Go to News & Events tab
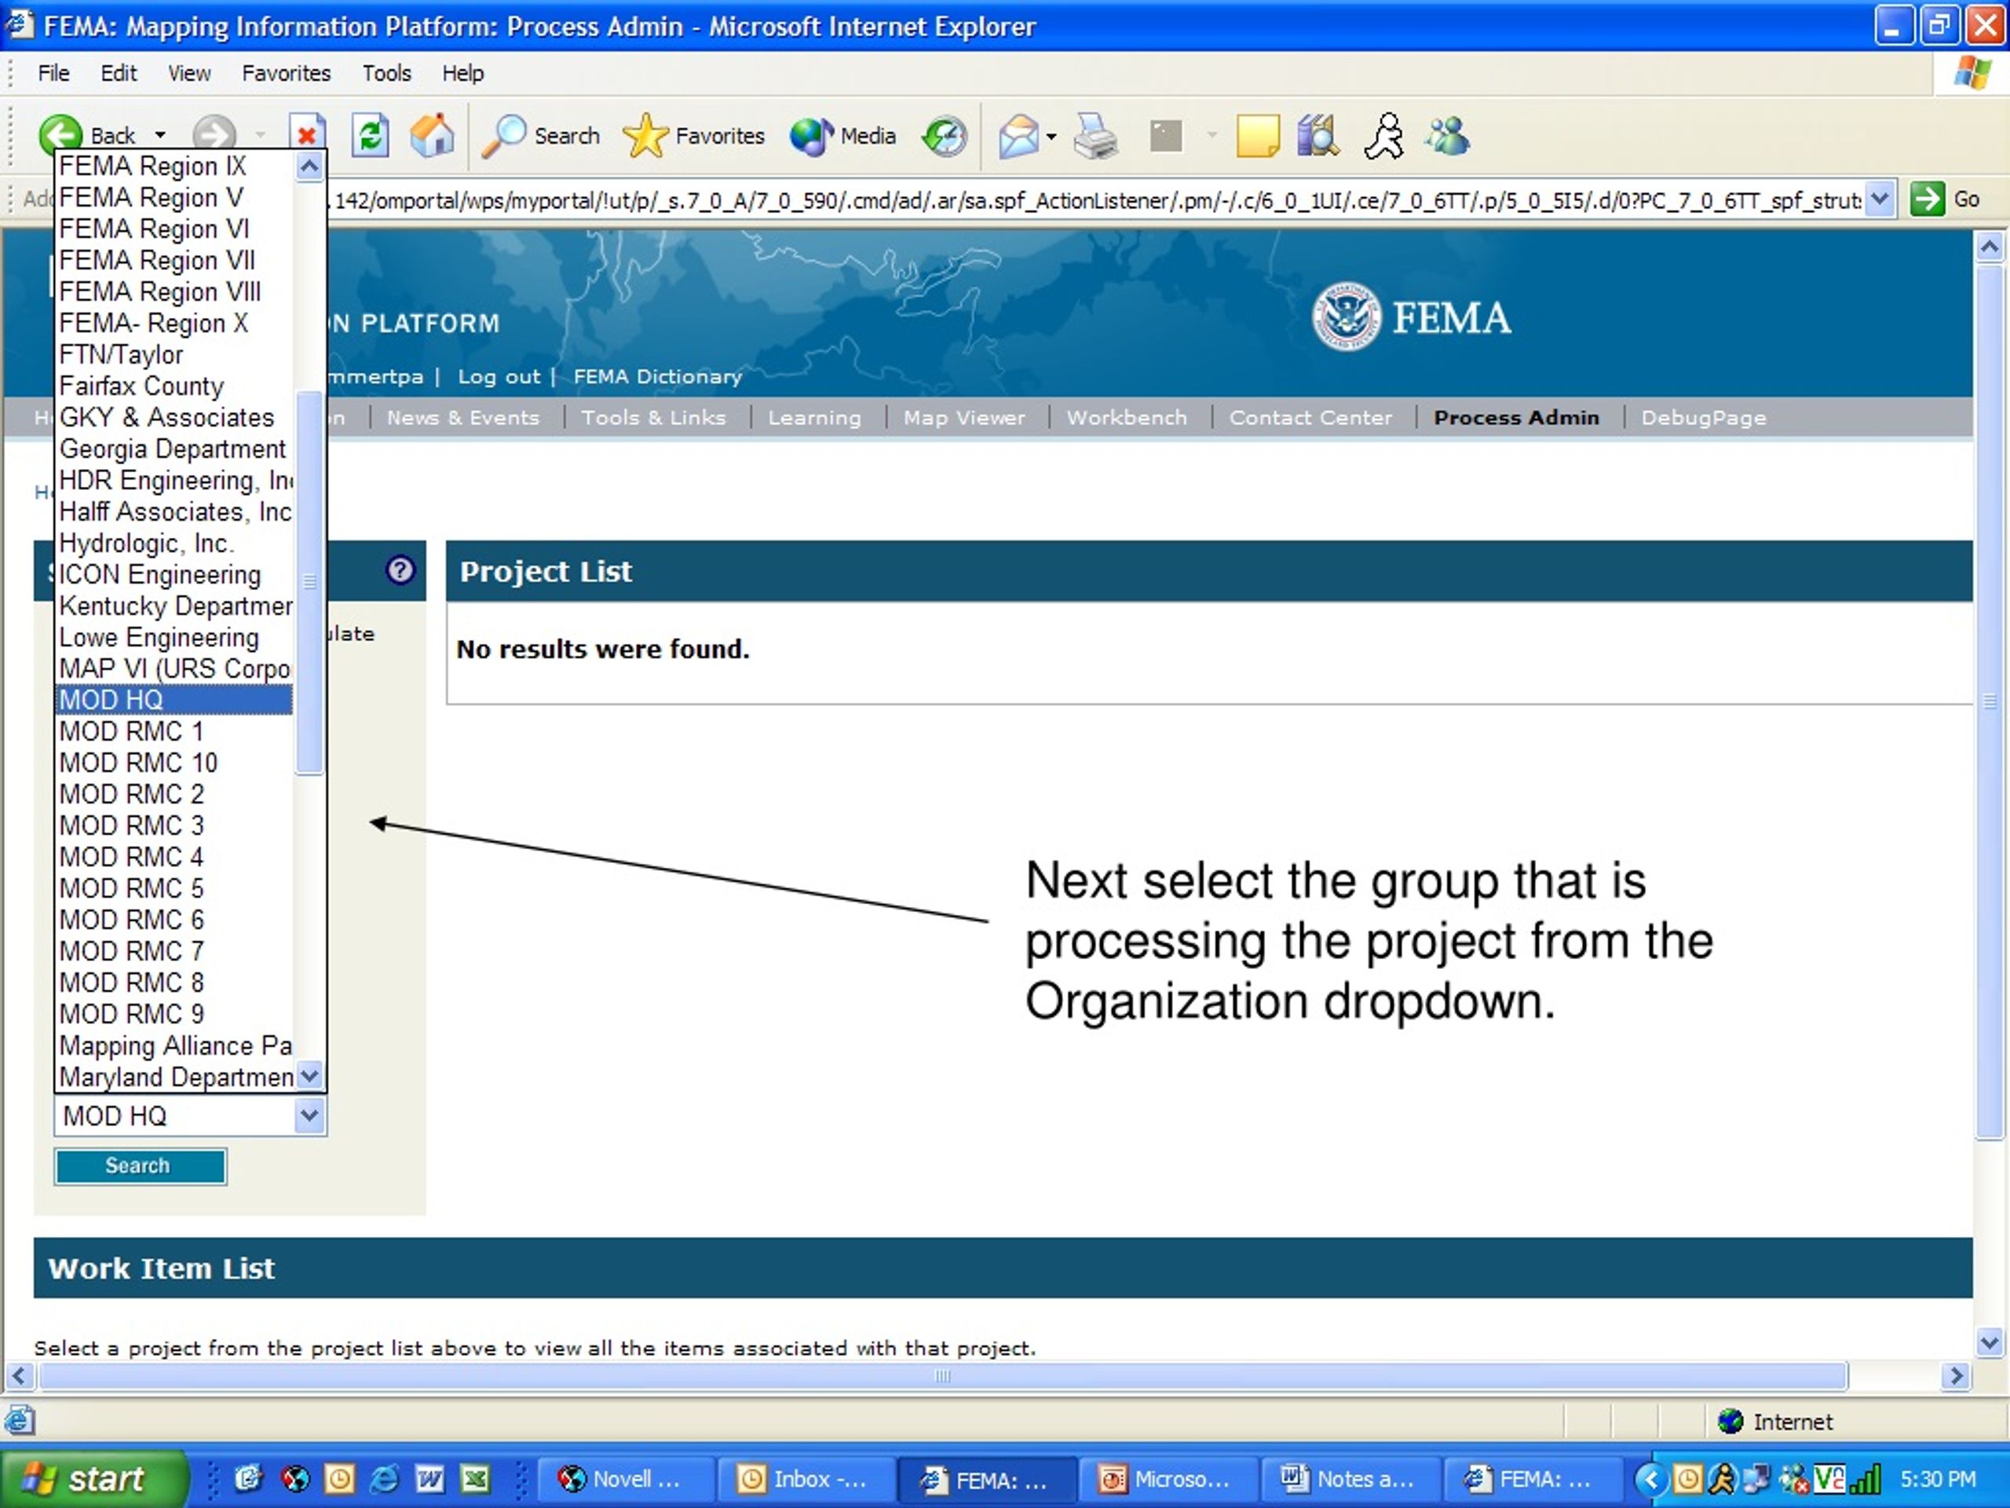This screenshot has width=2010, height=1508. (463, 417)
